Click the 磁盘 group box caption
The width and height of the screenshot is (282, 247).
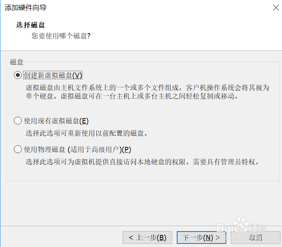tap(17, 62)
